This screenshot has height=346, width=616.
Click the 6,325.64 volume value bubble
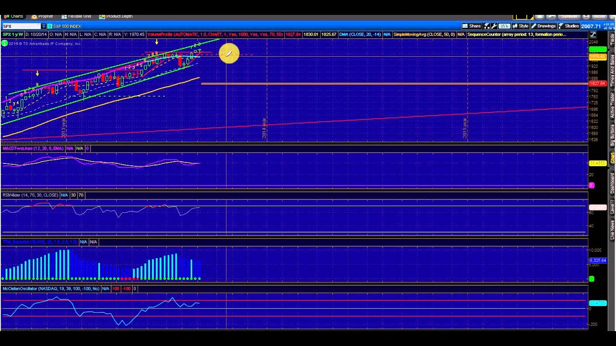click(x=597, y=260)
